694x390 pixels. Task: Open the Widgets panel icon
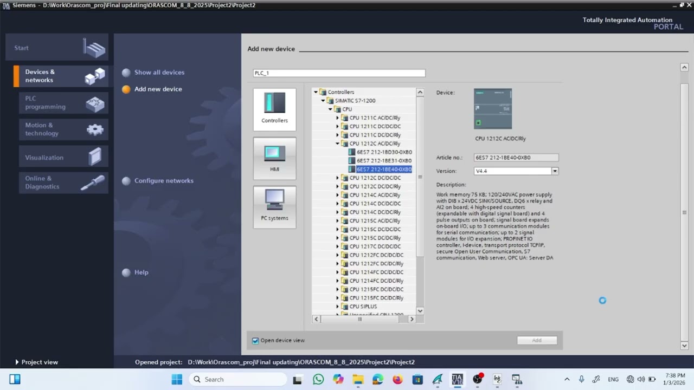click(15, 379)
